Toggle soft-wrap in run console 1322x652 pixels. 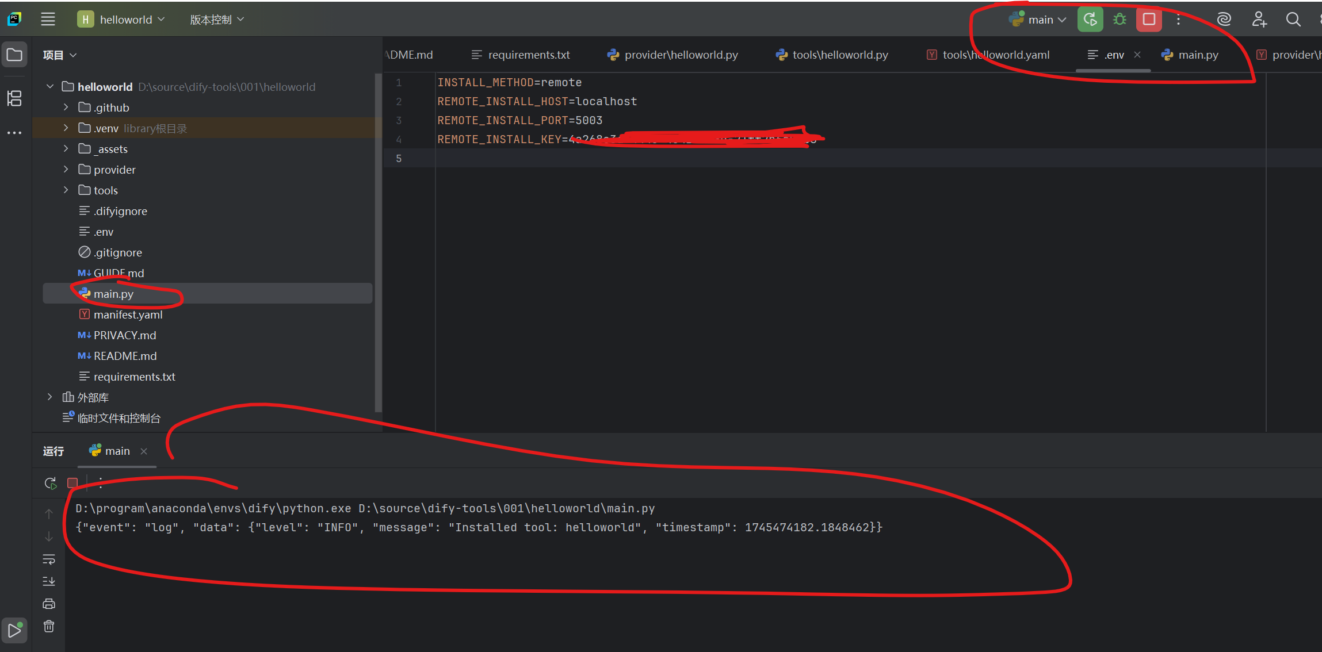point(49,559)
